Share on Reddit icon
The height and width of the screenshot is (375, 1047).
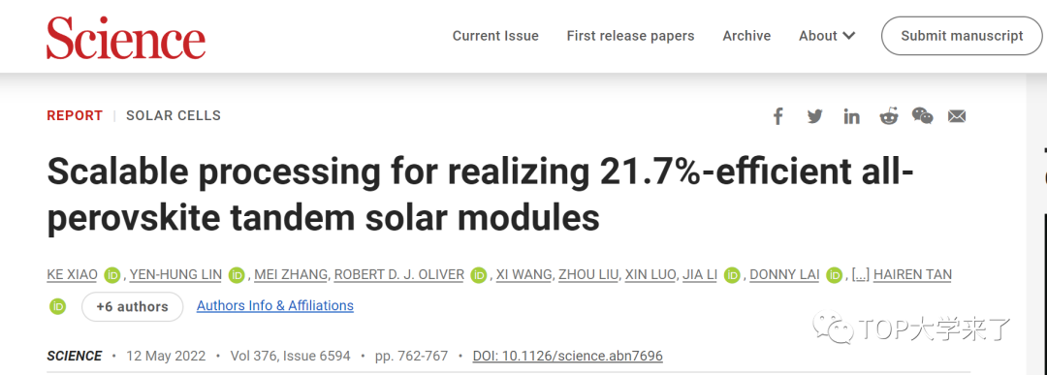click(x=889, y=117)
